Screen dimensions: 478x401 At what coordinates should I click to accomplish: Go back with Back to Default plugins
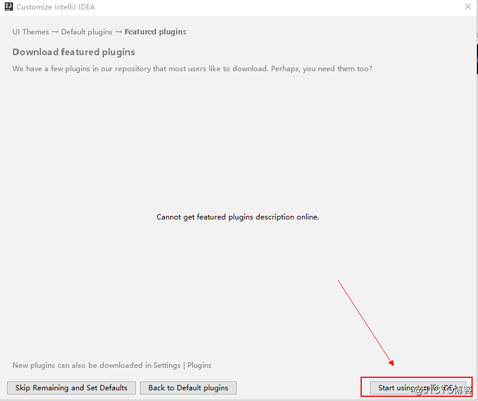(188, 387)
